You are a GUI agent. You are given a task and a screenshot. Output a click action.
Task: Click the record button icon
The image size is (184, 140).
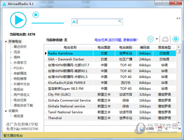coord(36,15)
